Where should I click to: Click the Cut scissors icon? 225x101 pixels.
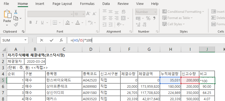tap(16, 12)
